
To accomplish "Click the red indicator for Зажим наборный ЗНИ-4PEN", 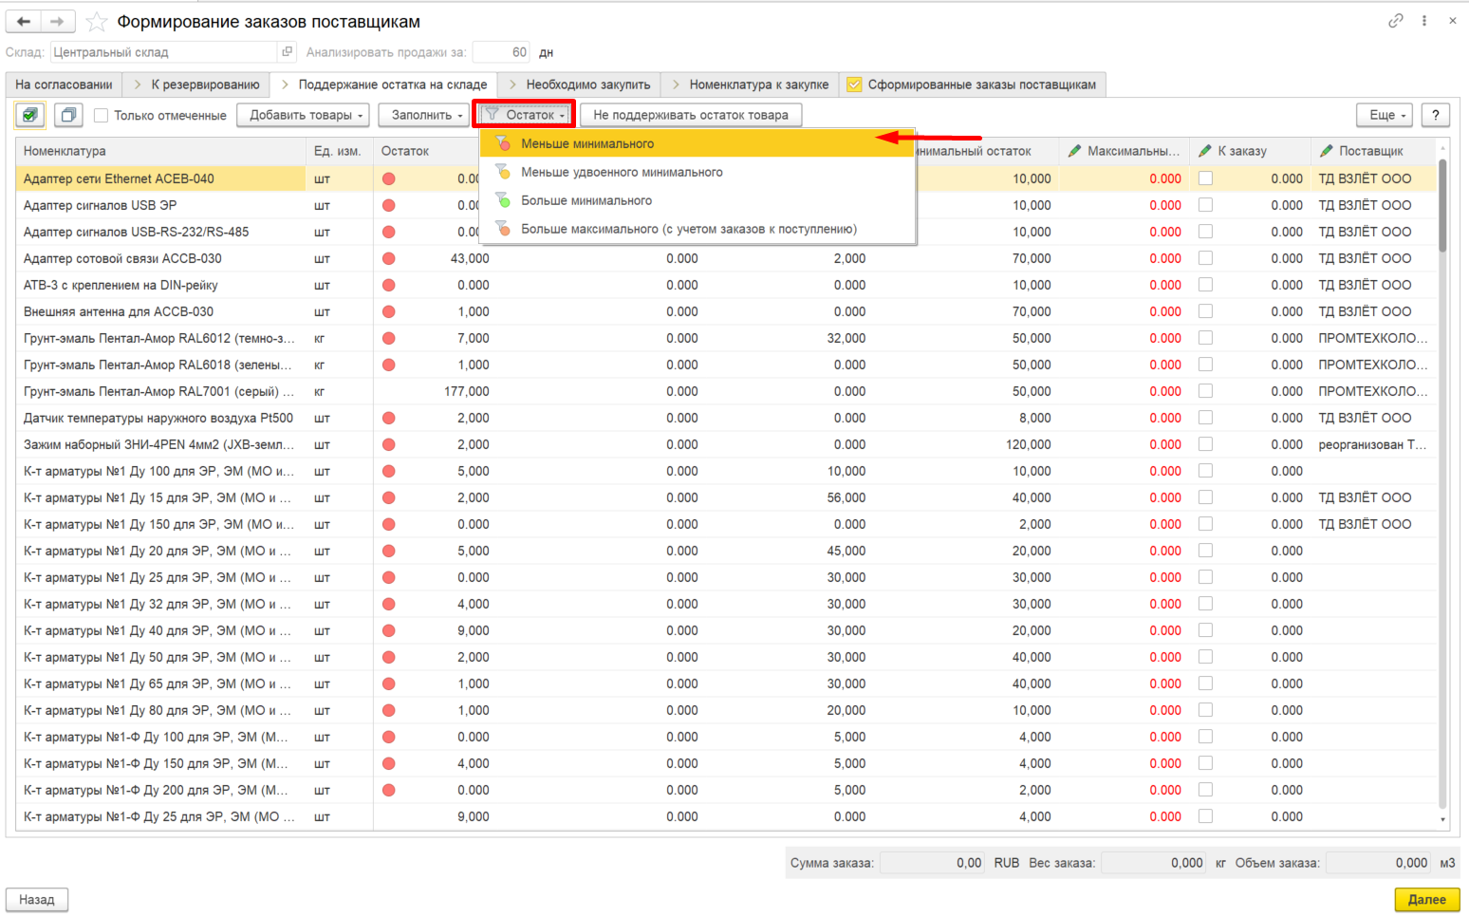I will [388, 444].
